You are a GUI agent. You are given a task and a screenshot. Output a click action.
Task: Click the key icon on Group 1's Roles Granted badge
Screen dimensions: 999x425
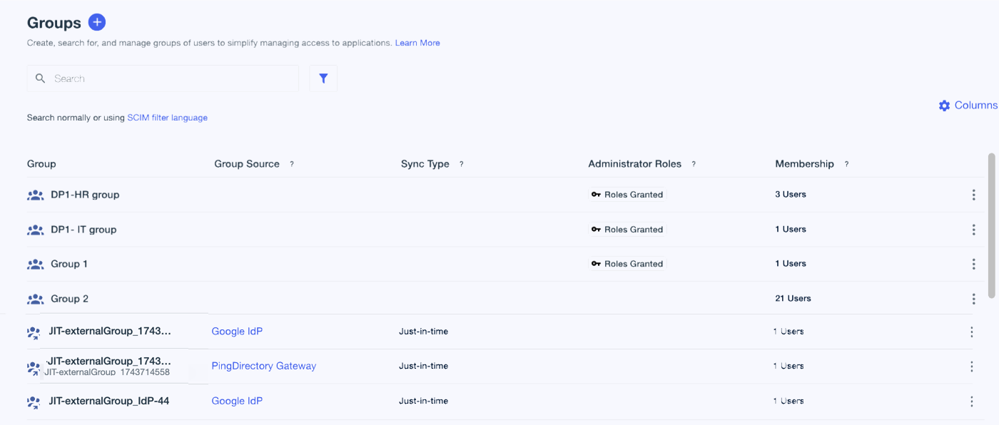(x=597, y=263)
